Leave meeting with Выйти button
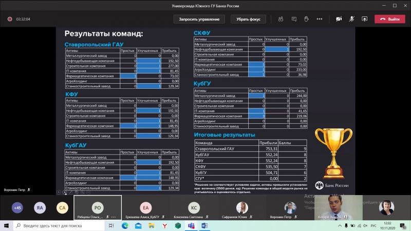The image size is (411, 231). point(390,19)
